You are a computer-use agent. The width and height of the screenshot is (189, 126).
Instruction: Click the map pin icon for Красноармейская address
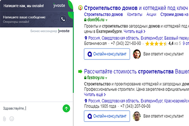(x=86, y=101)
